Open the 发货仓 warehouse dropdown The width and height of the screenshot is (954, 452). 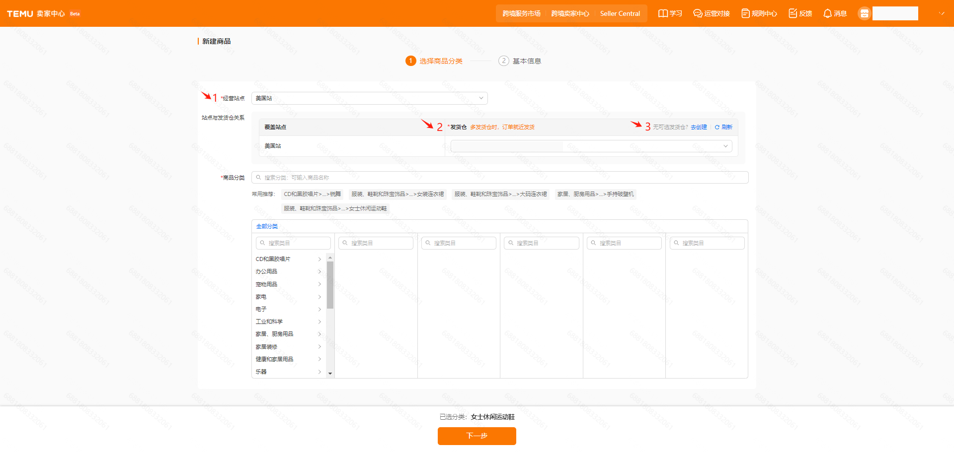click(591, 146)
